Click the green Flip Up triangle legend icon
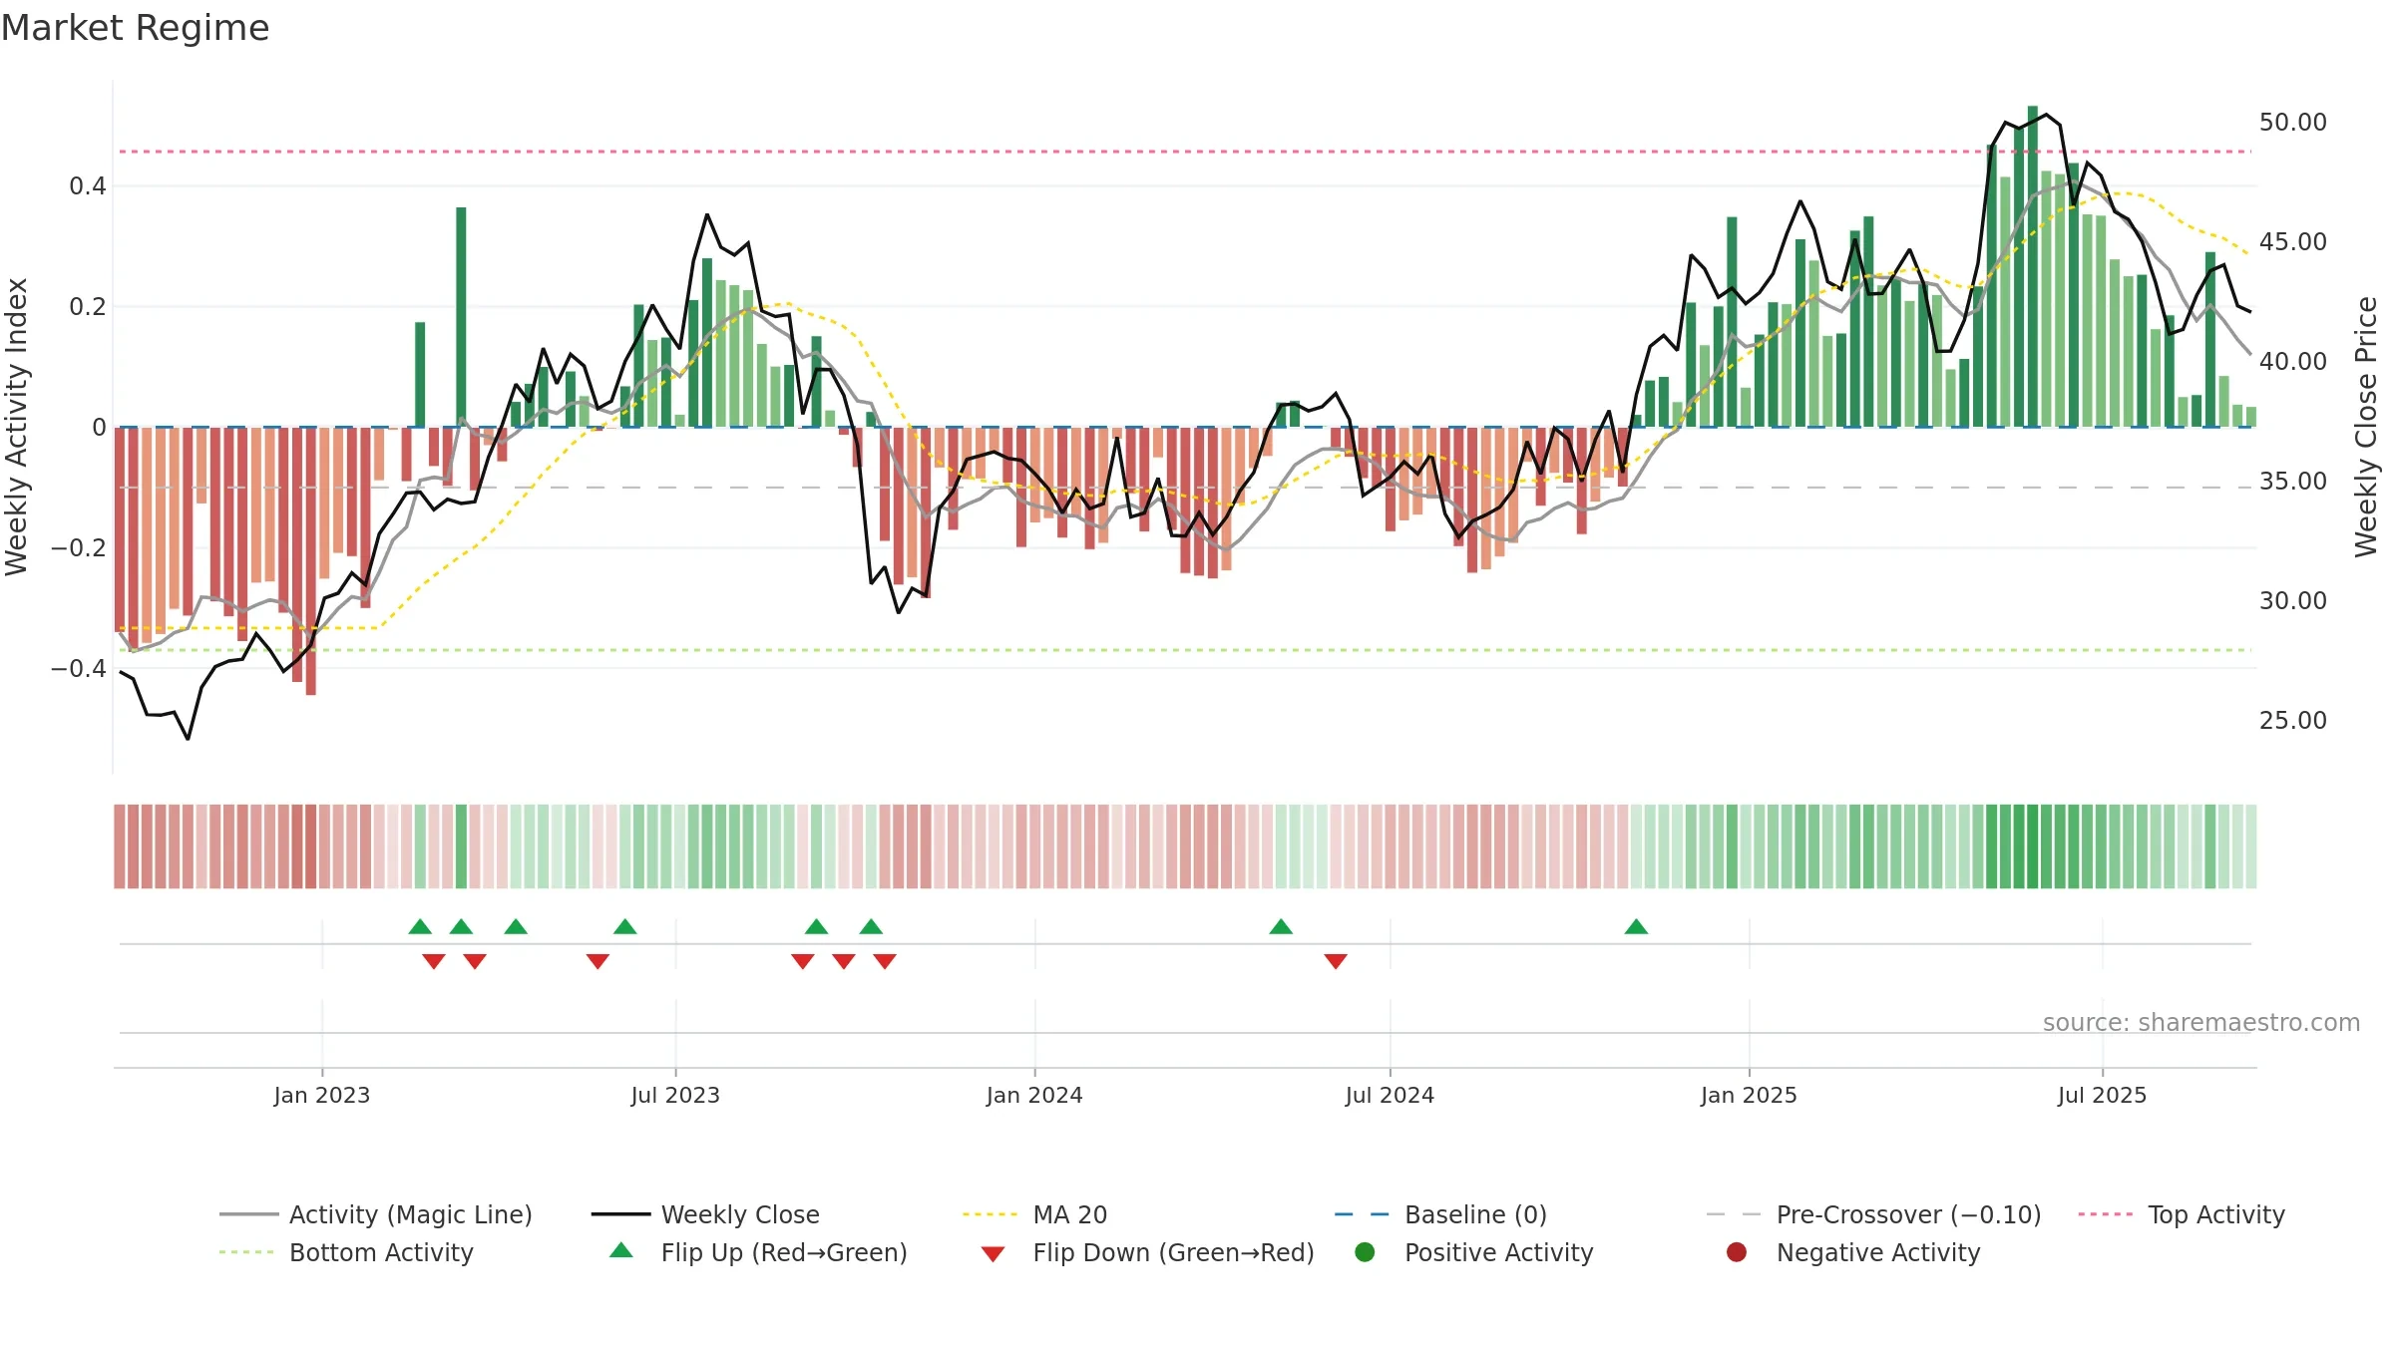 coord(621,1250)
